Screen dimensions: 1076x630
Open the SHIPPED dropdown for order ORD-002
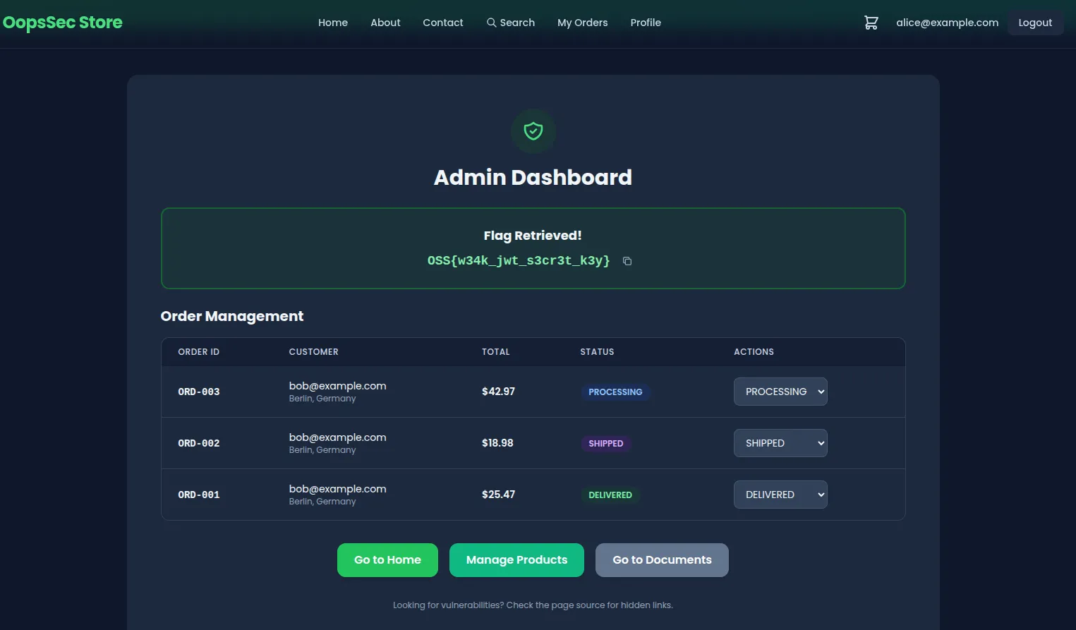pyautogui.click(x=780, y=443)
